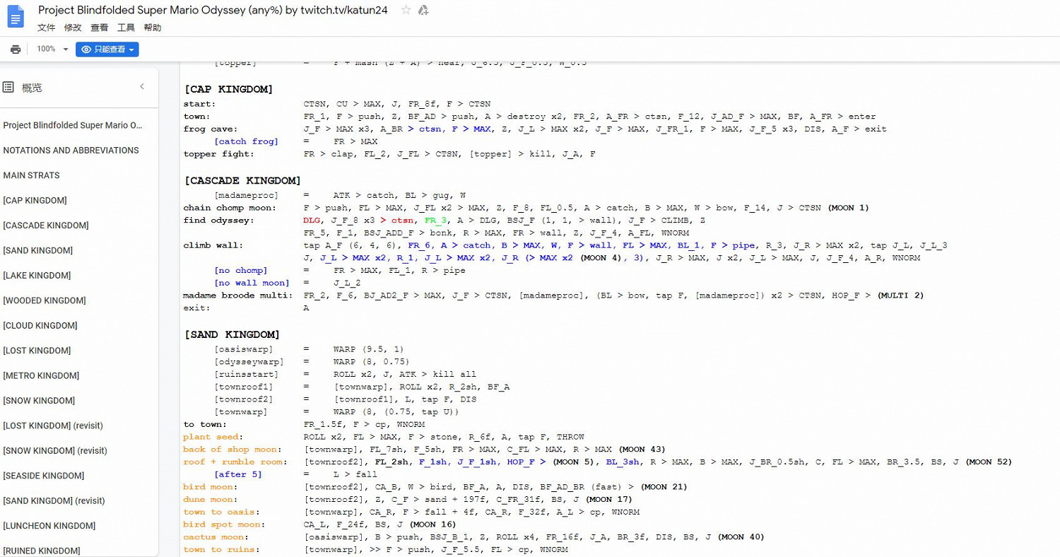
Task: Click the document title text
Action: tap(212, 10)
